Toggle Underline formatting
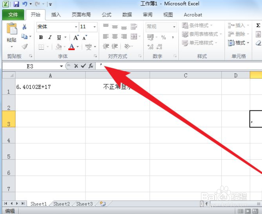Screen dimensions: 262x214 coord(59,37)
